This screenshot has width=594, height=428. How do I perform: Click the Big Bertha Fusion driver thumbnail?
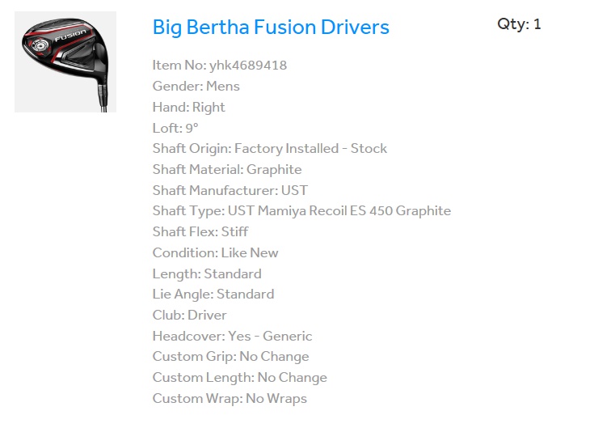pyautogui.click(x=65, y=61)
